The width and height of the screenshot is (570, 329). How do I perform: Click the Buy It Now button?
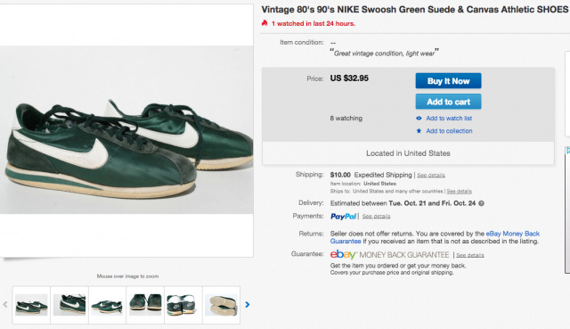tap(448, 81)
